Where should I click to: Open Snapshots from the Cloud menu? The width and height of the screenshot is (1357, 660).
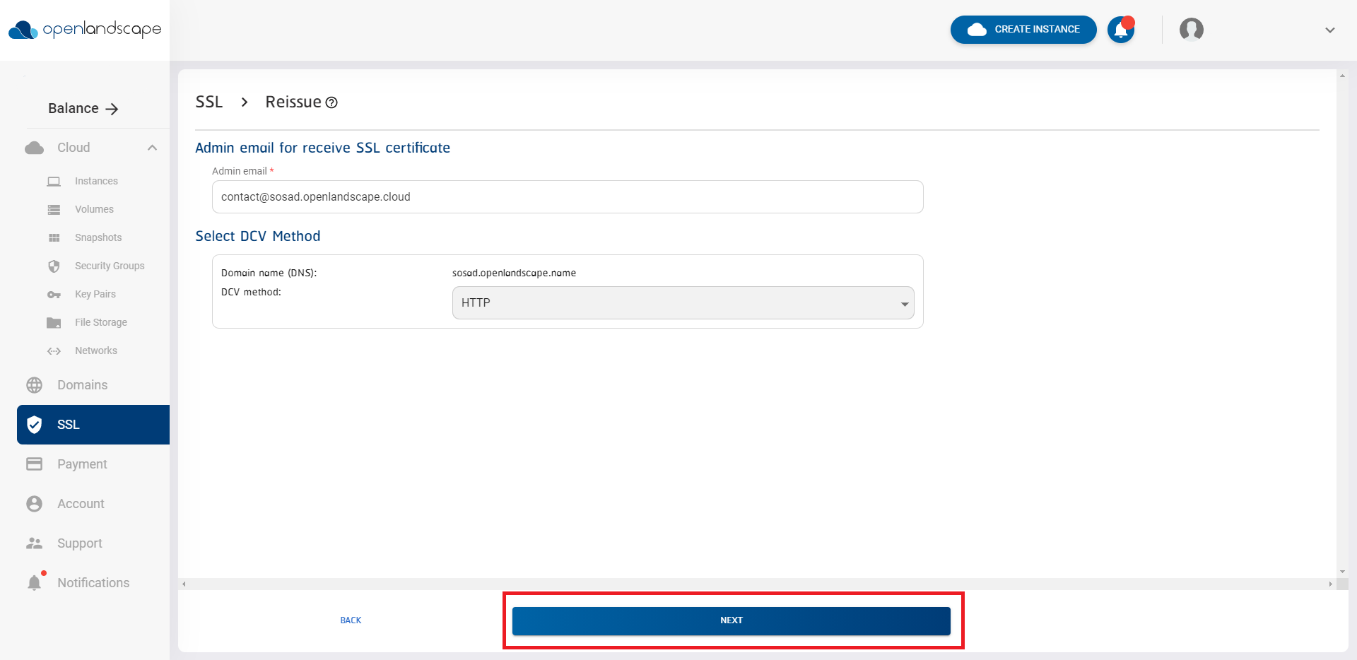pyautogui.click(x=55, y=237)
